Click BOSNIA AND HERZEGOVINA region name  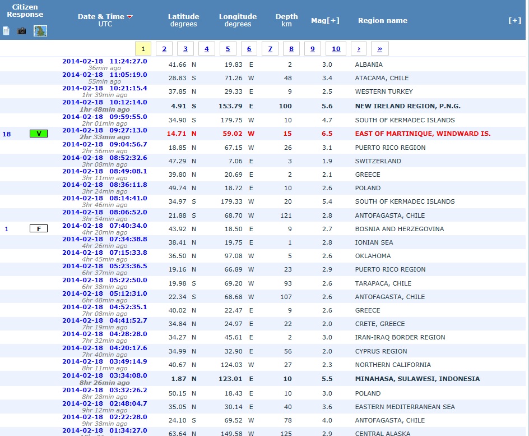pyautogui.click(x=400, y=229)
